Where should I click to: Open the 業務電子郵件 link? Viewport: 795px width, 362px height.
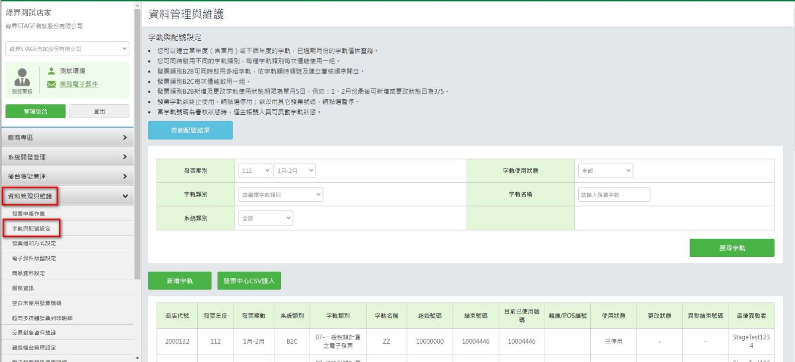point(79,84)
